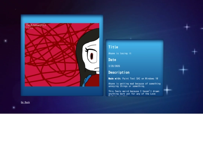Select "This feels weird because I haven't drawn" line
Viewport: 203px width, 152px height.
coord(134,91)
